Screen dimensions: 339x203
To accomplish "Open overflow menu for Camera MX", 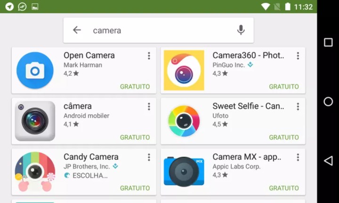I will pos(298,157).
